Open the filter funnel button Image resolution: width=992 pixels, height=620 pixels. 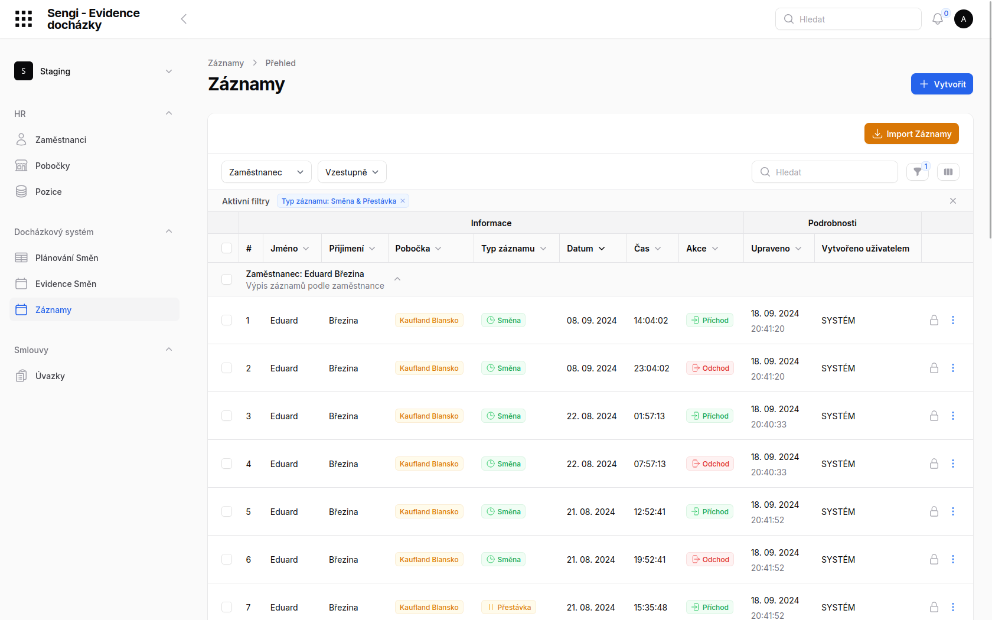coord(918,172)
